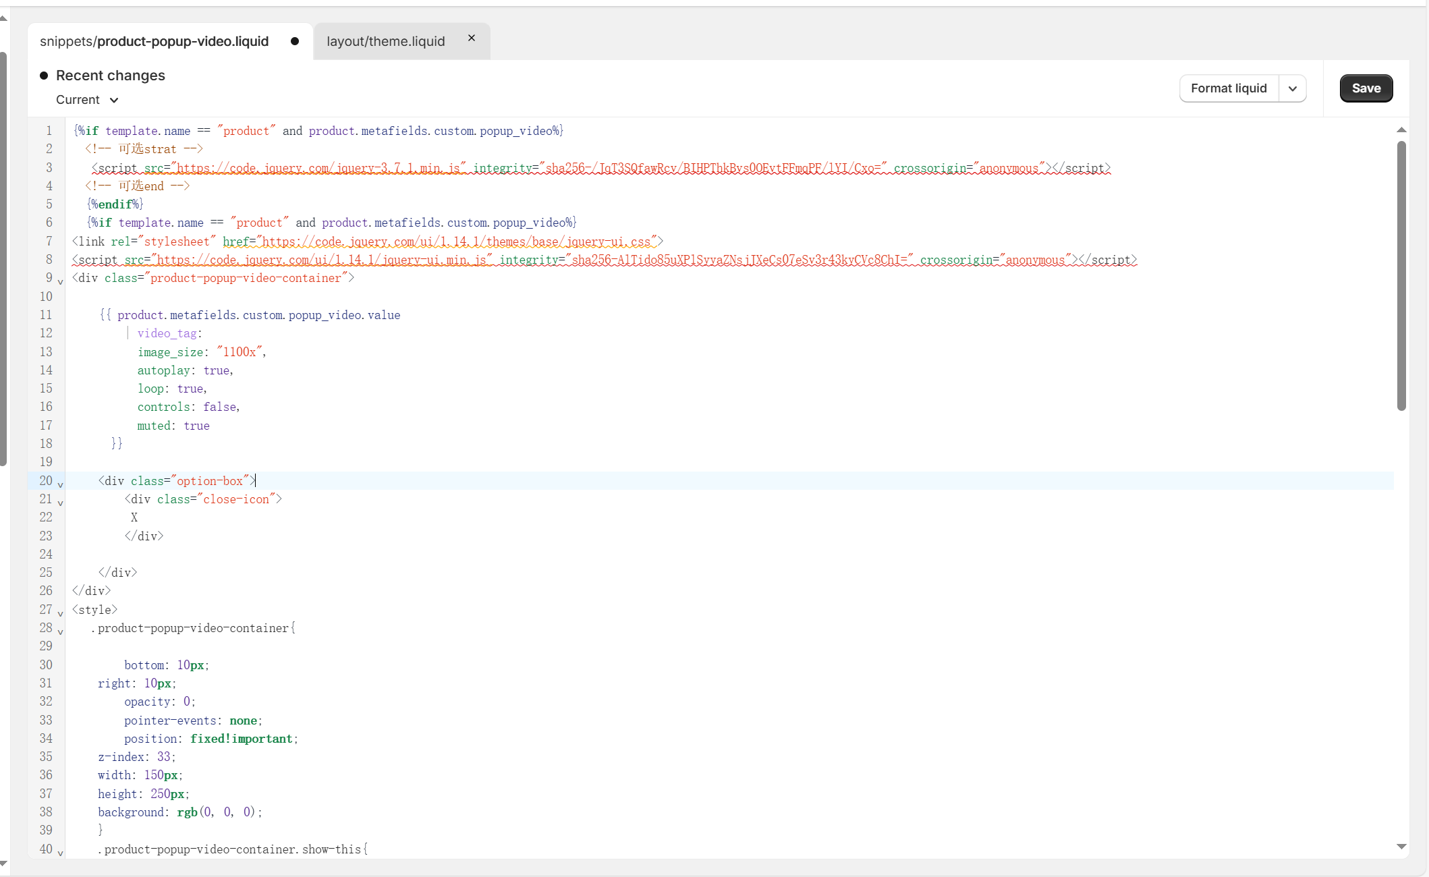Click Format liquid button
The image size is (1429, 877).
(x=1229, y=88)
